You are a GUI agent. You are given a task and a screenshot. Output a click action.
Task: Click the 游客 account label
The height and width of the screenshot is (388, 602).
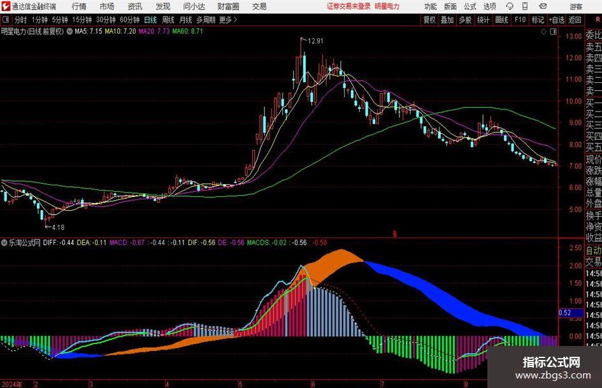coord(576,6)
